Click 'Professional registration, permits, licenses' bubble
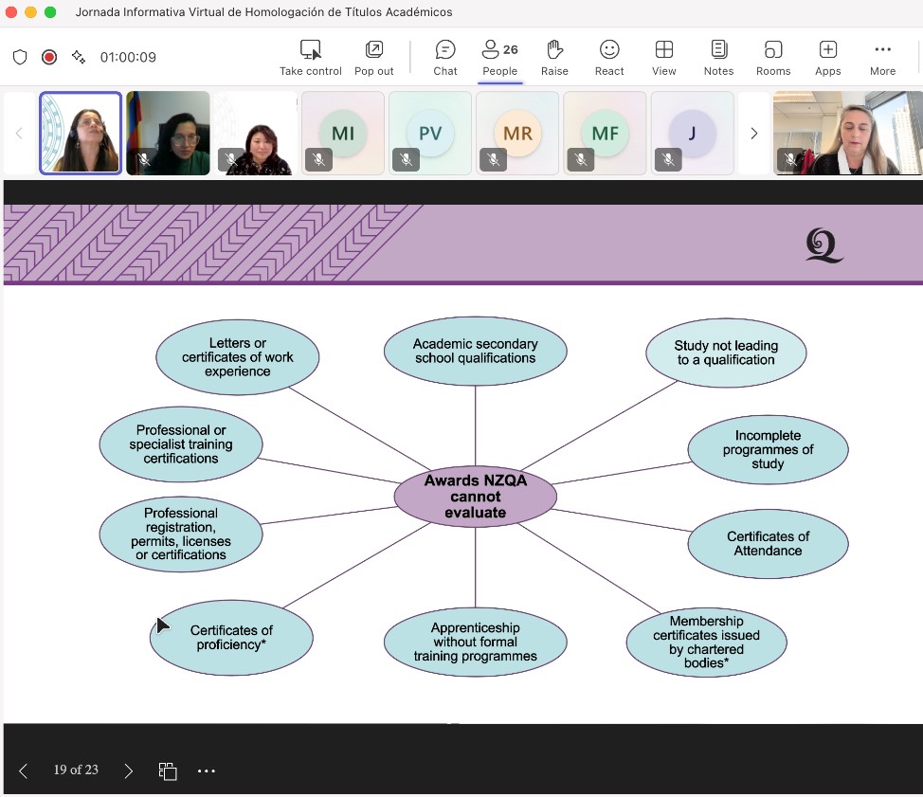Screen dimensions: 923x797 (181, 534)
